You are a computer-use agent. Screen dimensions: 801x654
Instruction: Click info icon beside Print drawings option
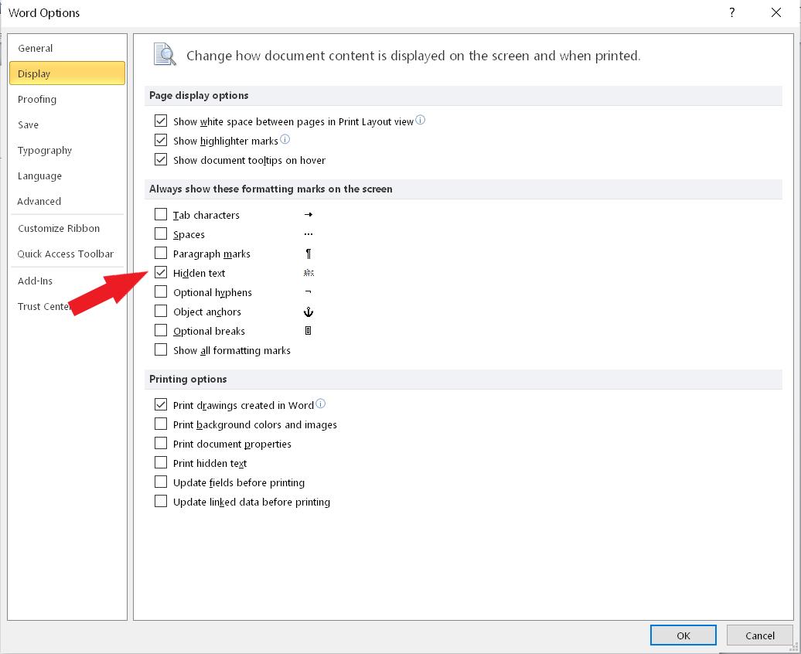pos(320,404)
